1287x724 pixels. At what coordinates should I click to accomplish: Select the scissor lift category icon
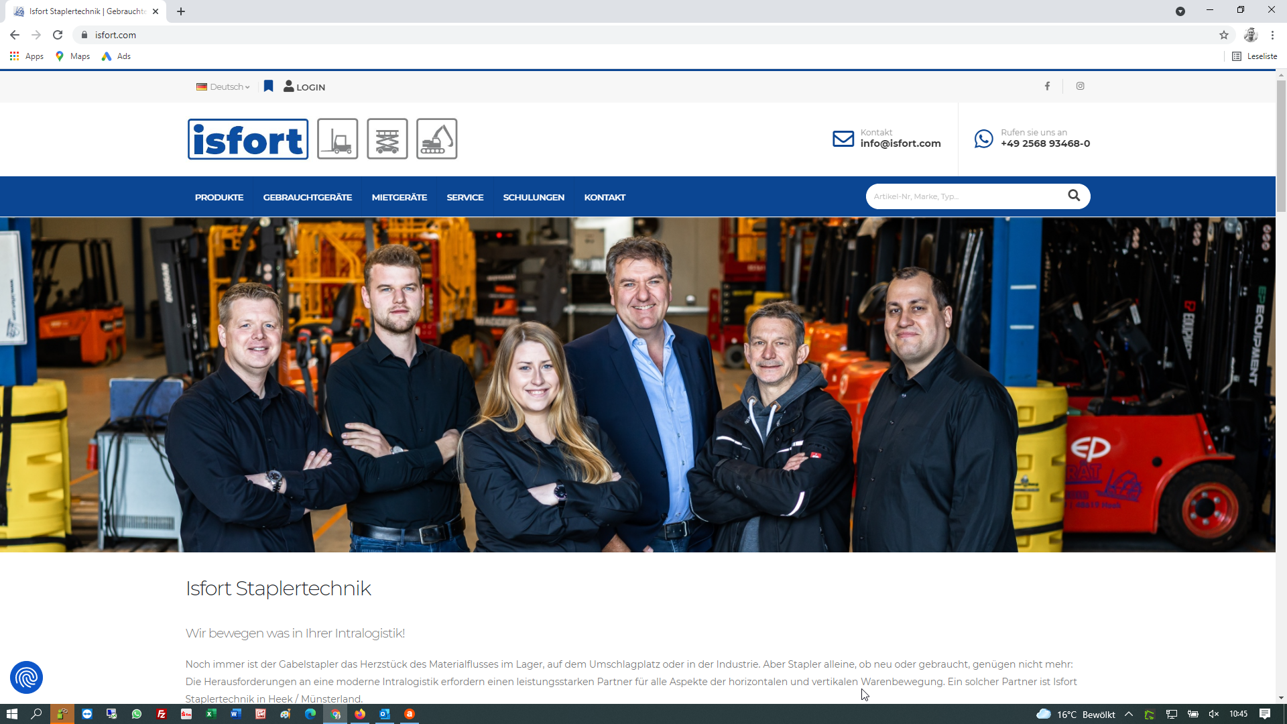(x=387, y=139)
